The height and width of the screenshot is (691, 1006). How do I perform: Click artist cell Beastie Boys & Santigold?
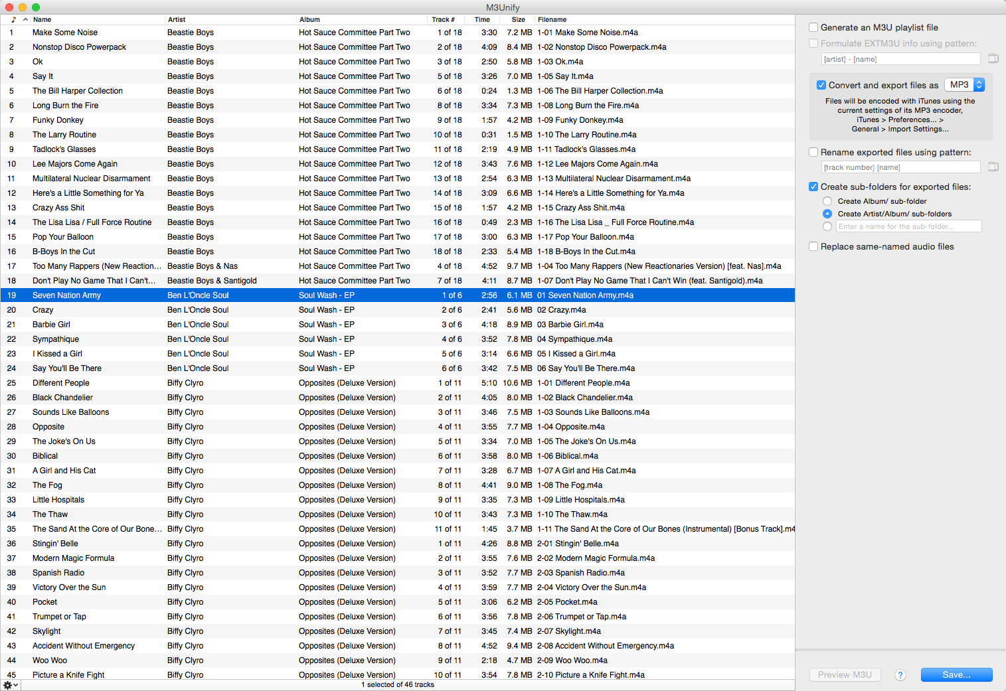pos(212,281)
